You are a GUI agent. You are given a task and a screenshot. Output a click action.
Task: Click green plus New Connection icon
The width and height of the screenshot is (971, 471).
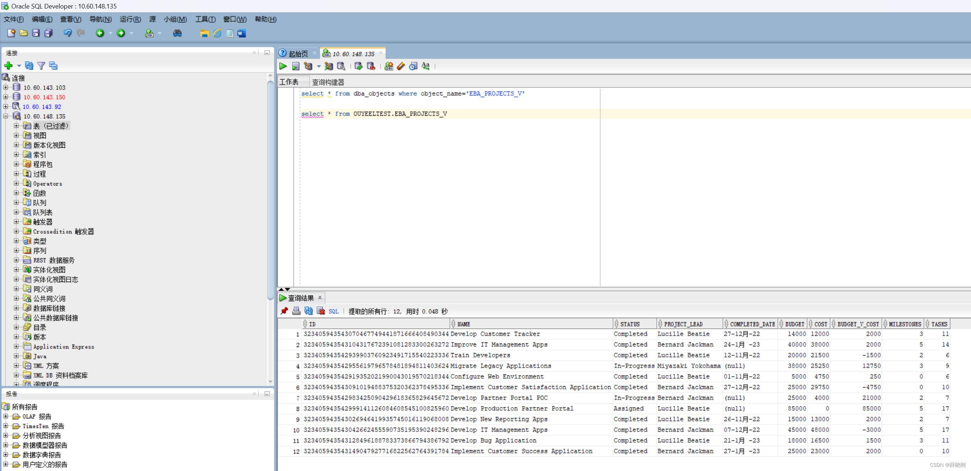click(8, 66)
